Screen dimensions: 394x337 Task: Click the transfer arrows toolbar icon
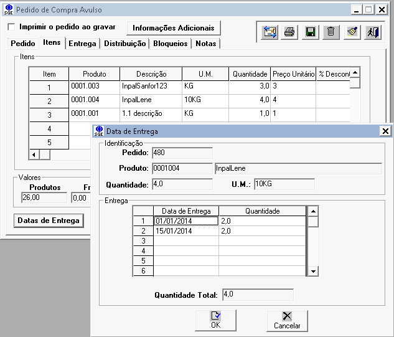coord(270,32)
